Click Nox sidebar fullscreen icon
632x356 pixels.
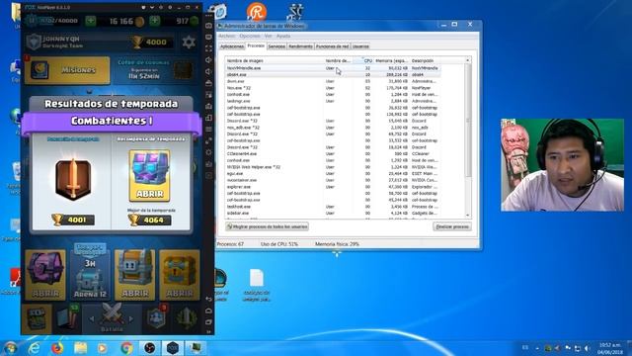click(208, 48)
